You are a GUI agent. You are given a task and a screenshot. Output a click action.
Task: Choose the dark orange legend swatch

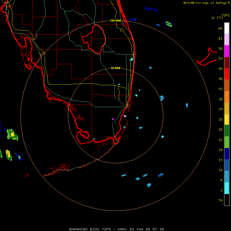point(227,85)
